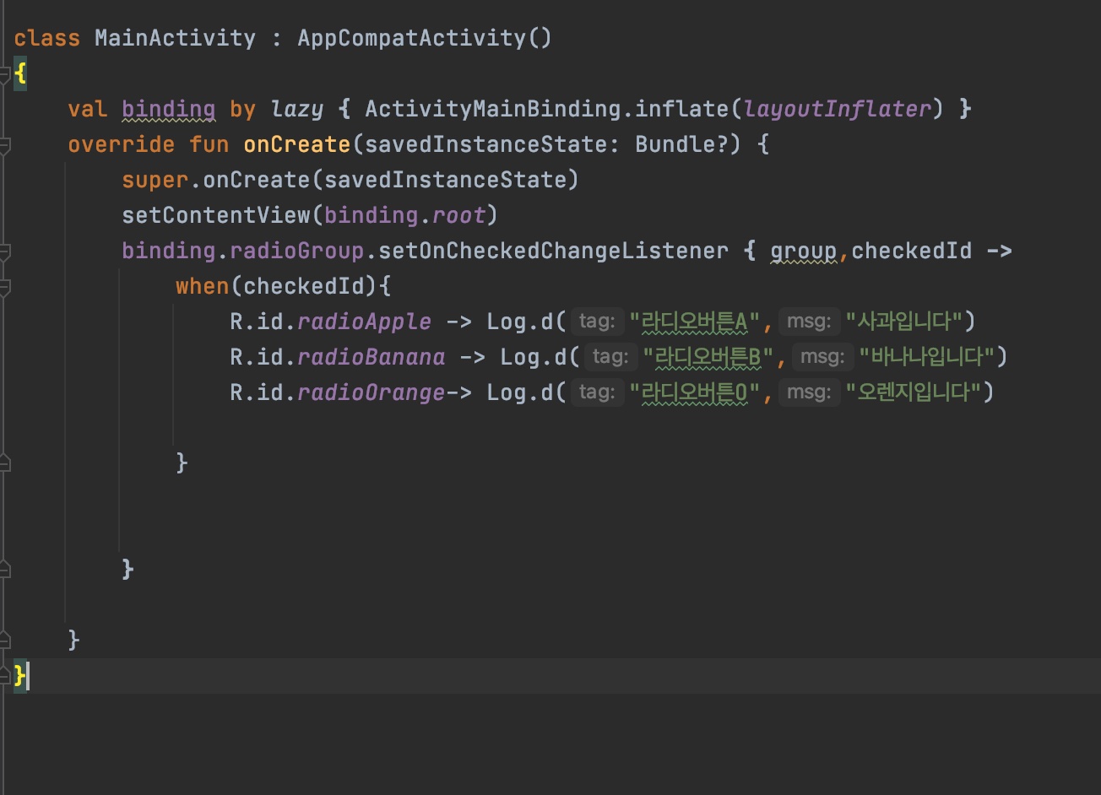Viewport: 1101px width, 795px height.
Task: Click the when keyword
Action: (x=202, y=286)
